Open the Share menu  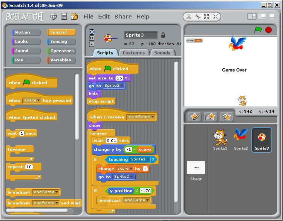(123, 17)
